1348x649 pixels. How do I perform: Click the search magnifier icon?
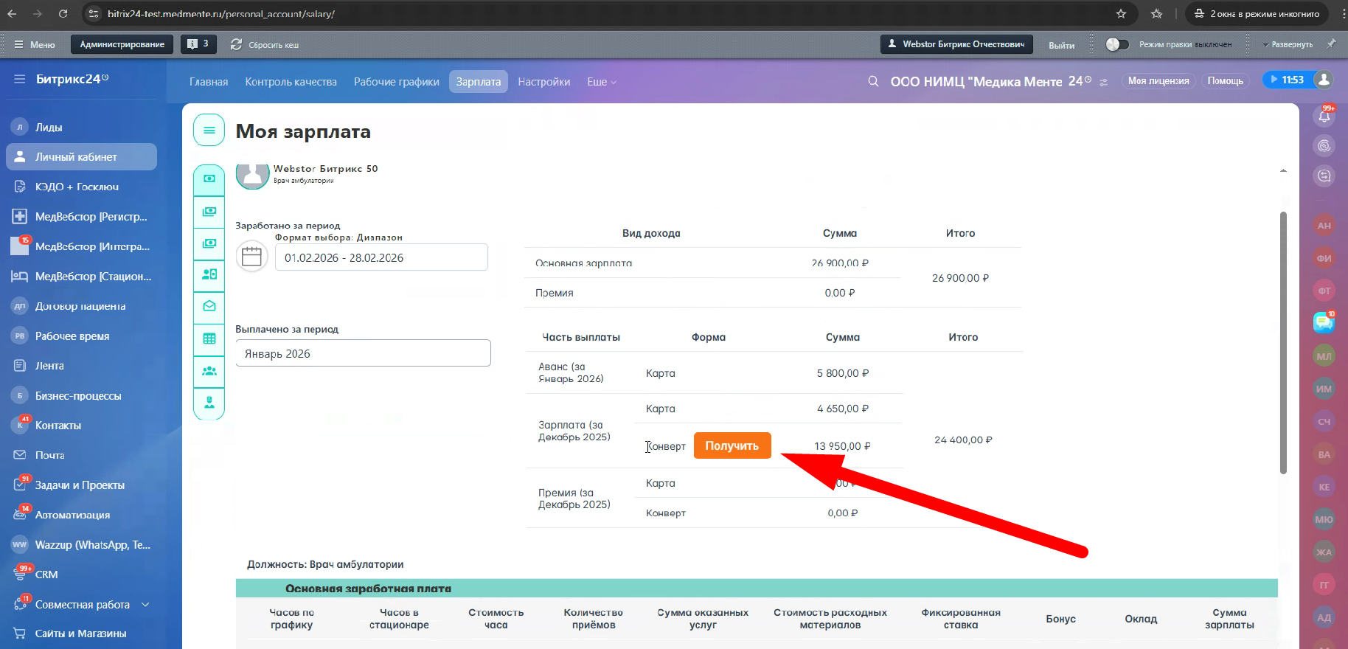coord(873,81)
